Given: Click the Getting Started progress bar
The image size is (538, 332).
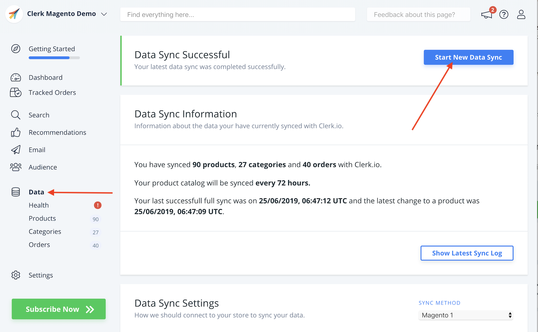Looking at the screenshot, I should coord(54,58).
